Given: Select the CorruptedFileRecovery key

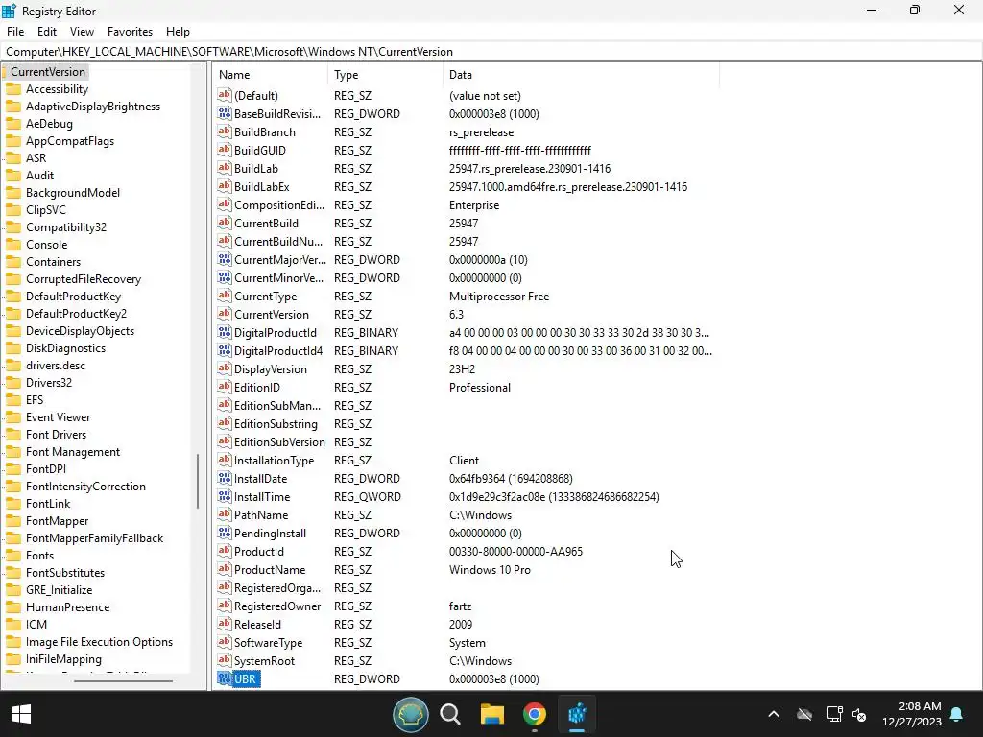Looking at the screenshot, I should coord(84,279).
